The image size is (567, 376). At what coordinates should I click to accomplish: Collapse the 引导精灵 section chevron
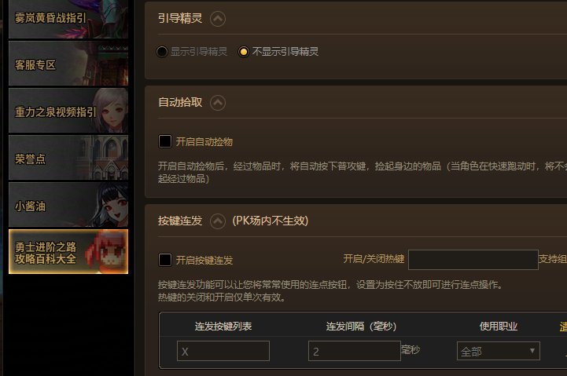click(x=218, y=19)
